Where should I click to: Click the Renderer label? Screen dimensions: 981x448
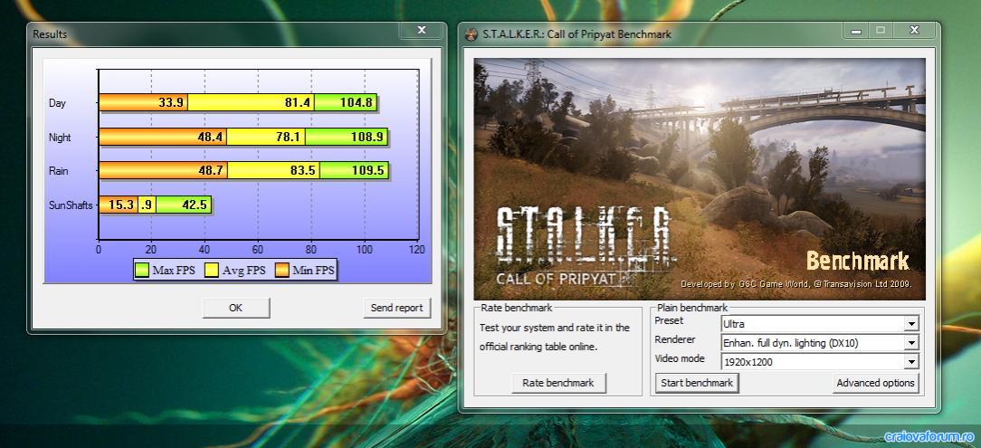click(675, 339)
